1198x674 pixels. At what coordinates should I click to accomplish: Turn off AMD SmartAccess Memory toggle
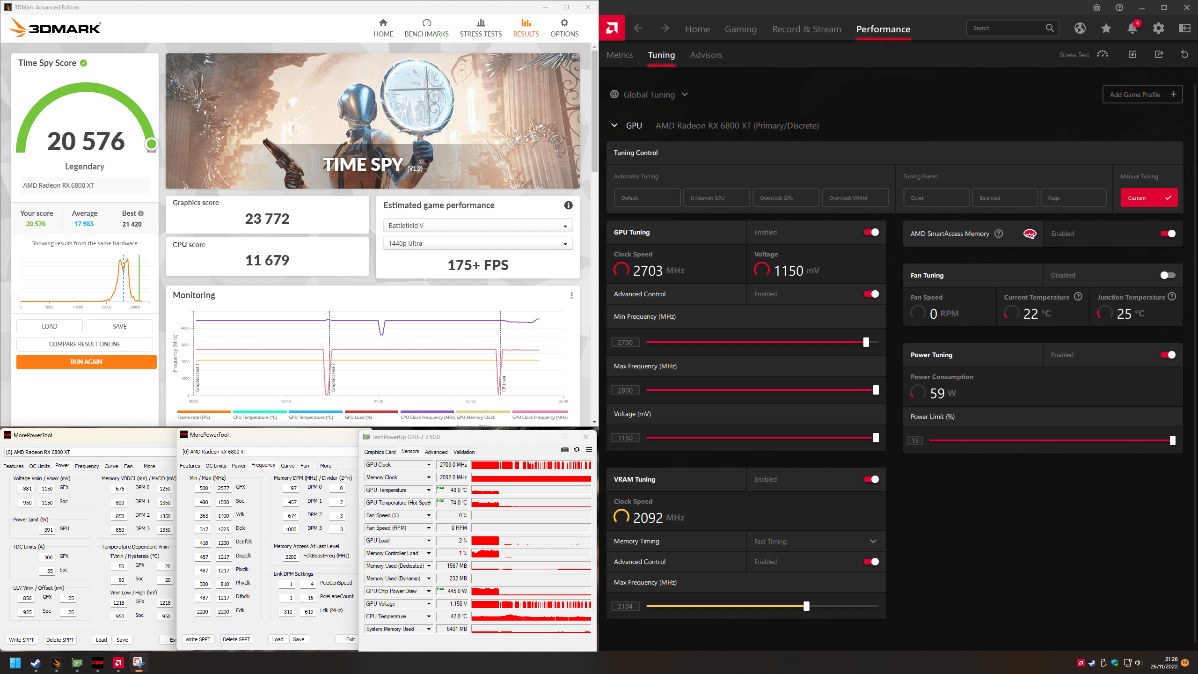1167,234
